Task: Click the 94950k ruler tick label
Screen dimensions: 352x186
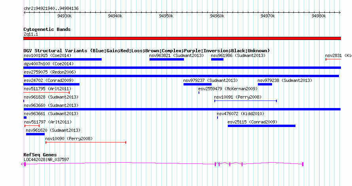Action: (166, 16)
